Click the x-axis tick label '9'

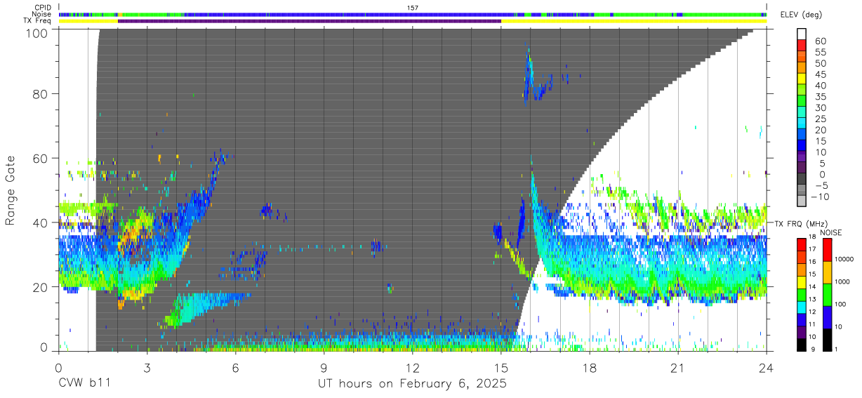(x=324, y=367)
